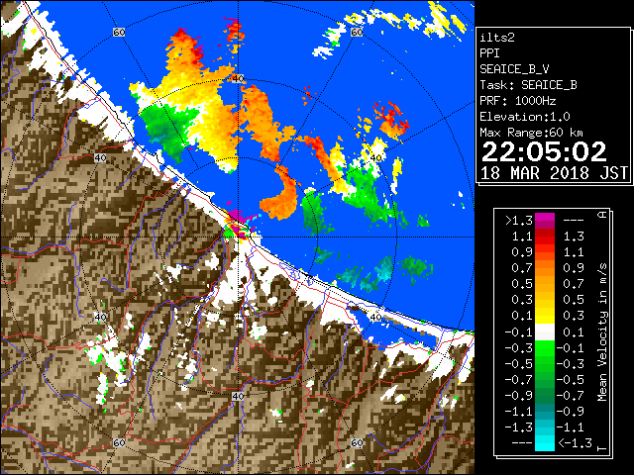
Task: Click the 60 range label nearest the ilts2 panel
Action: coord(357,32)
